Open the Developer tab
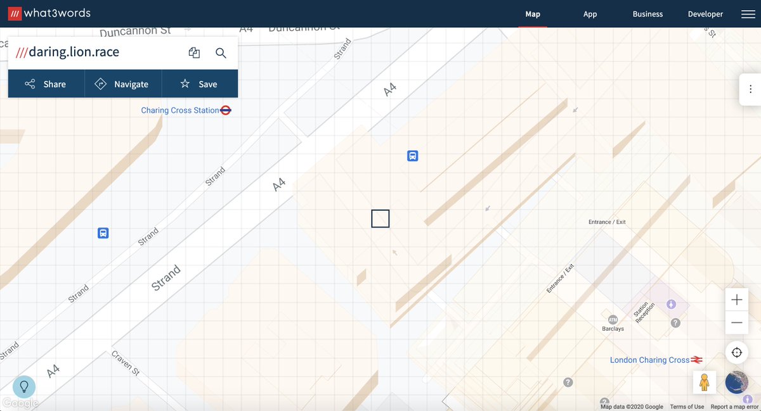 point(705,14)
